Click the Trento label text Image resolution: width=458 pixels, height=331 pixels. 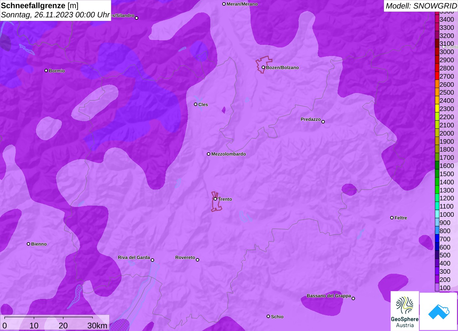click(225, 199)
